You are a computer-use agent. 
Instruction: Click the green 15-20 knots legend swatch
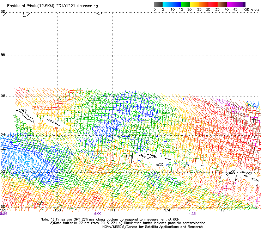pos(186,4)
